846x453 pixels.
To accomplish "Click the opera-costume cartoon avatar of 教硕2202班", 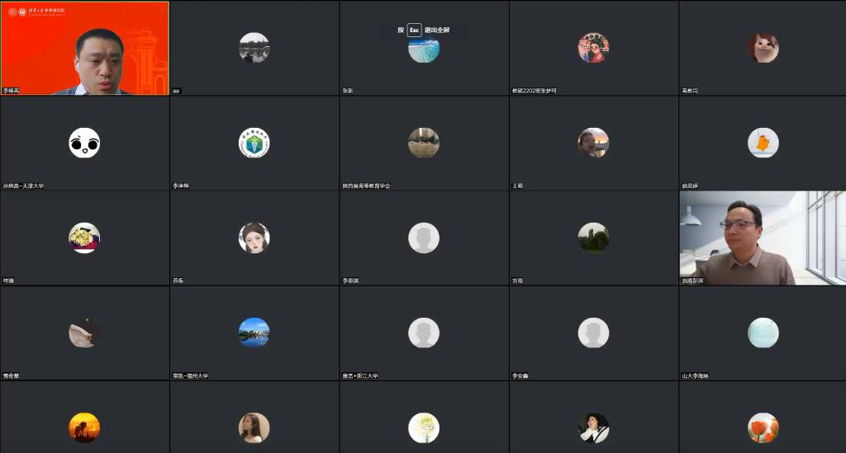I will tap(593, 48).
